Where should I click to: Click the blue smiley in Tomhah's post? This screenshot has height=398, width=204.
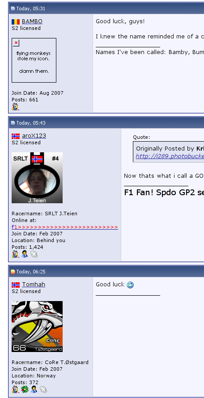130,285
